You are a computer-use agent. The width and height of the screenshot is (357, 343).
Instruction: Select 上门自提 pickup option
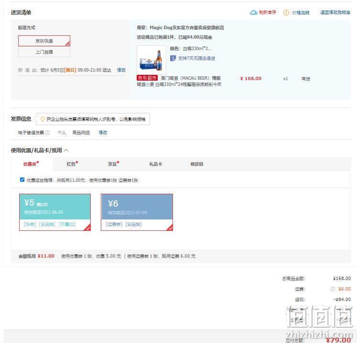click(44, 52)
